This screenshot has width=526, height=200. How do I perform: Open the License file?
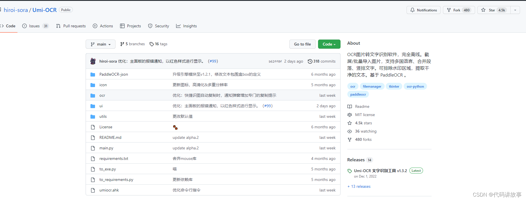(106, 127)
